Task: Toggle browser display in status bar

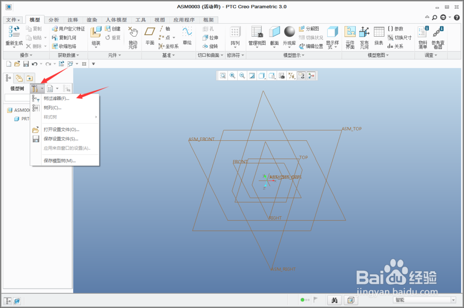Action: [17, 301]
